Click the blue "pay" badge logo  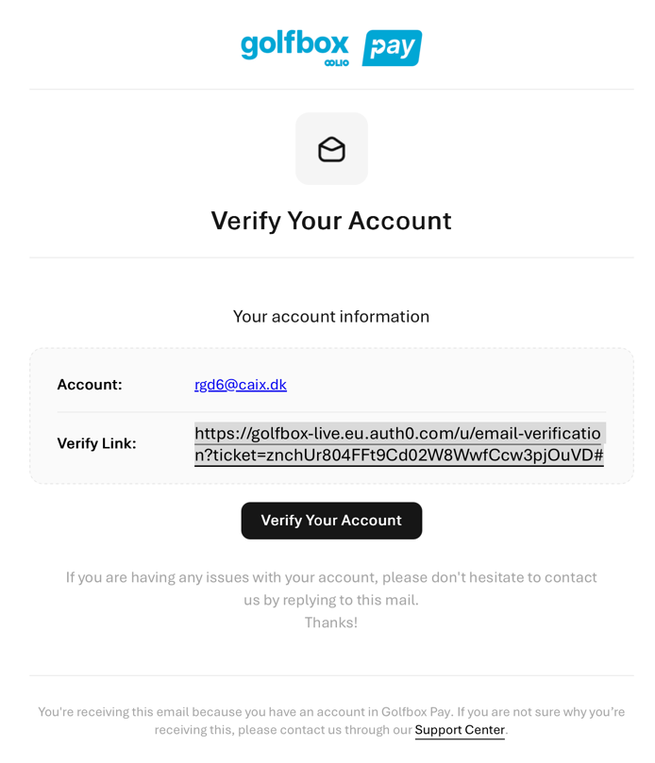[x=392, y=48]
